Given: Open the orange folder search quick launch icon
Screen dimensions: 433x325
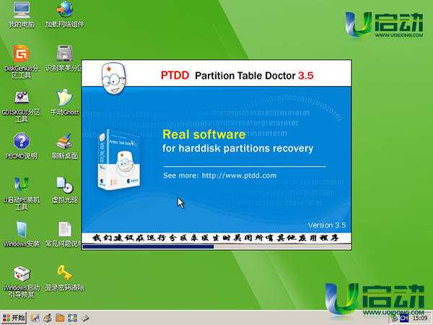Looking at the screenshot, I should 60,318.
